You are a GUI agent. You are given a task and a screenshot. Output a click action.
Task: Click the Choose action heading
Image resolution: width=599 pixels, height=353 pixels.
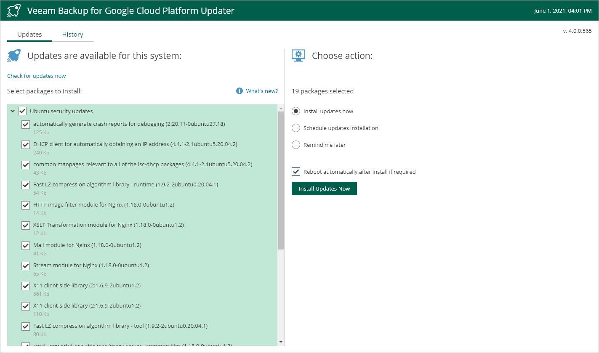[x=342, y=56]
